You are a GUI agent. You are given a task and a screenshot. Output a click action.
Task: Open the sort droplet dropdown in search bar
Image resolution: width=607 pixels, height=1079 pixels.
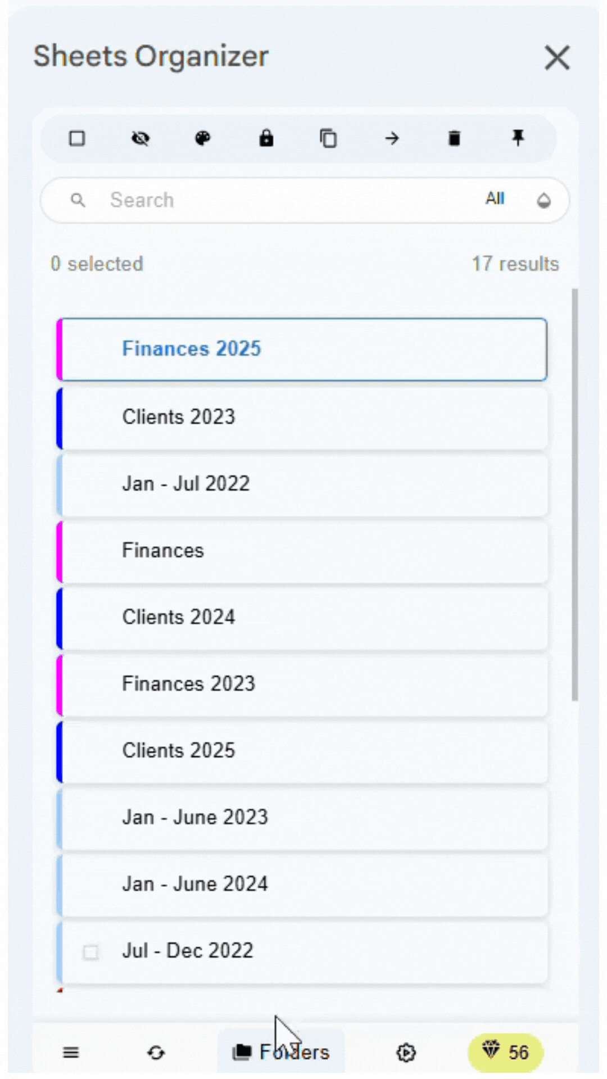point(543,200)
